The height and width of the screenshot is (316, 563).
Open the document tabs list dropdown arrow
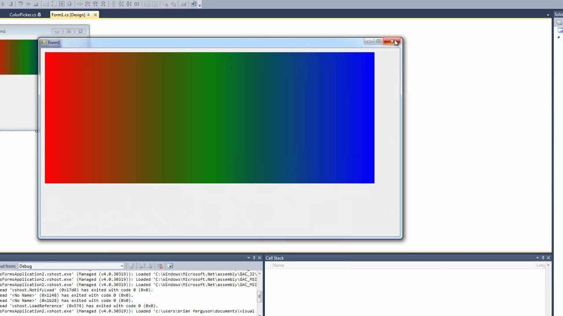pyautogui.click(x=548, y=15)
